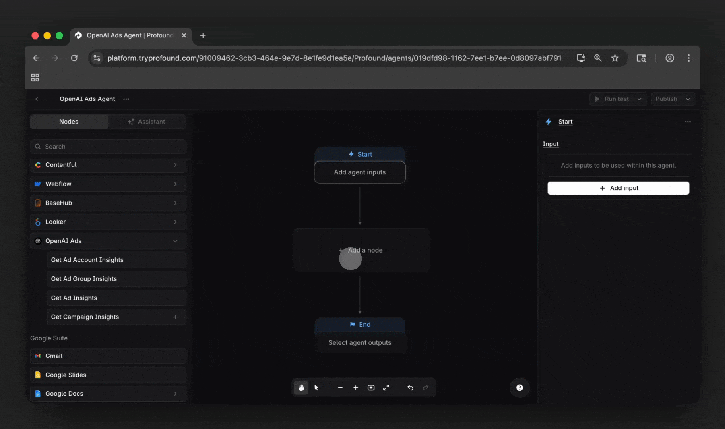Screen dimensions: 725x429
Task: Open Start panel more options menu
Action: coord(688,122)
